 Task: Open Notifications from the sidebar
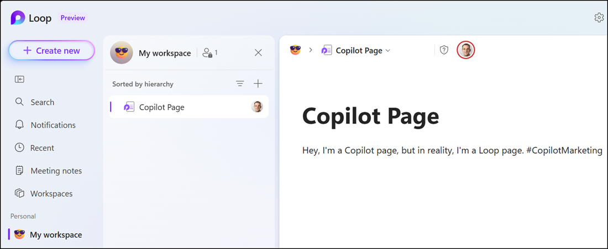pyautogui.click(x=53, y=125)
